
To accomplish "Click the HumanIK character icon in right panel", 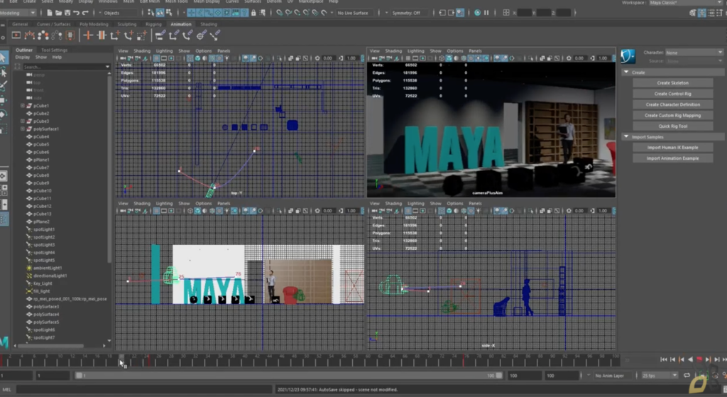I will [x=628, y=56].
